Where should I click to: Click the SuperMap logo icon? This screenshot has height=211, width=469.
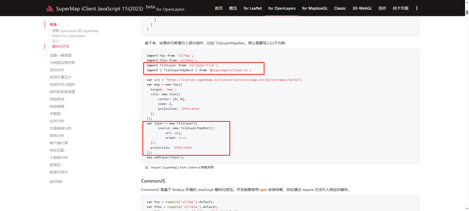coord(49,9)
